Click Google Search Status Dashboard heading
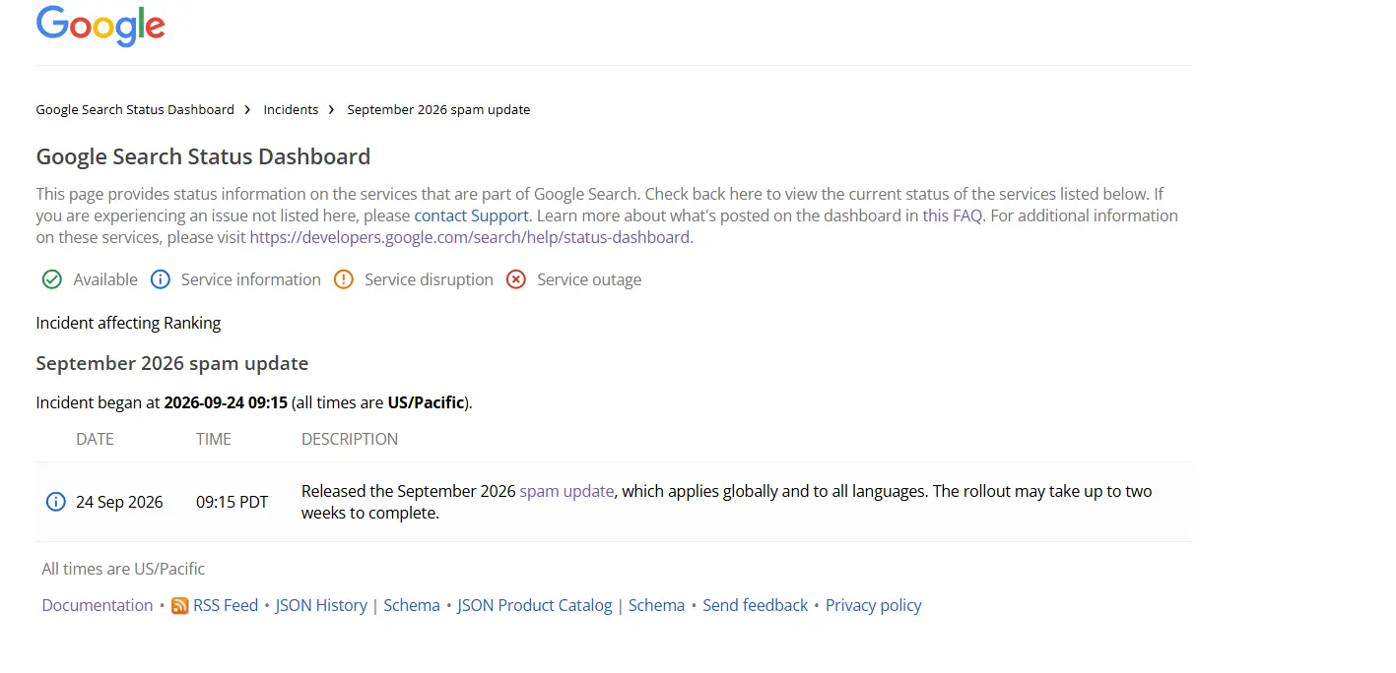This screenshot has width=1396, height=673. 203,156
